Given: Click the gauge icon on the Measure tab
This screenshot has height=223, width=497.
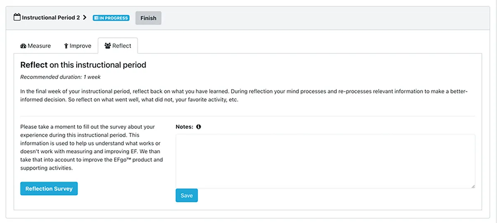Looking at the screenshot, I should [23, 46].
